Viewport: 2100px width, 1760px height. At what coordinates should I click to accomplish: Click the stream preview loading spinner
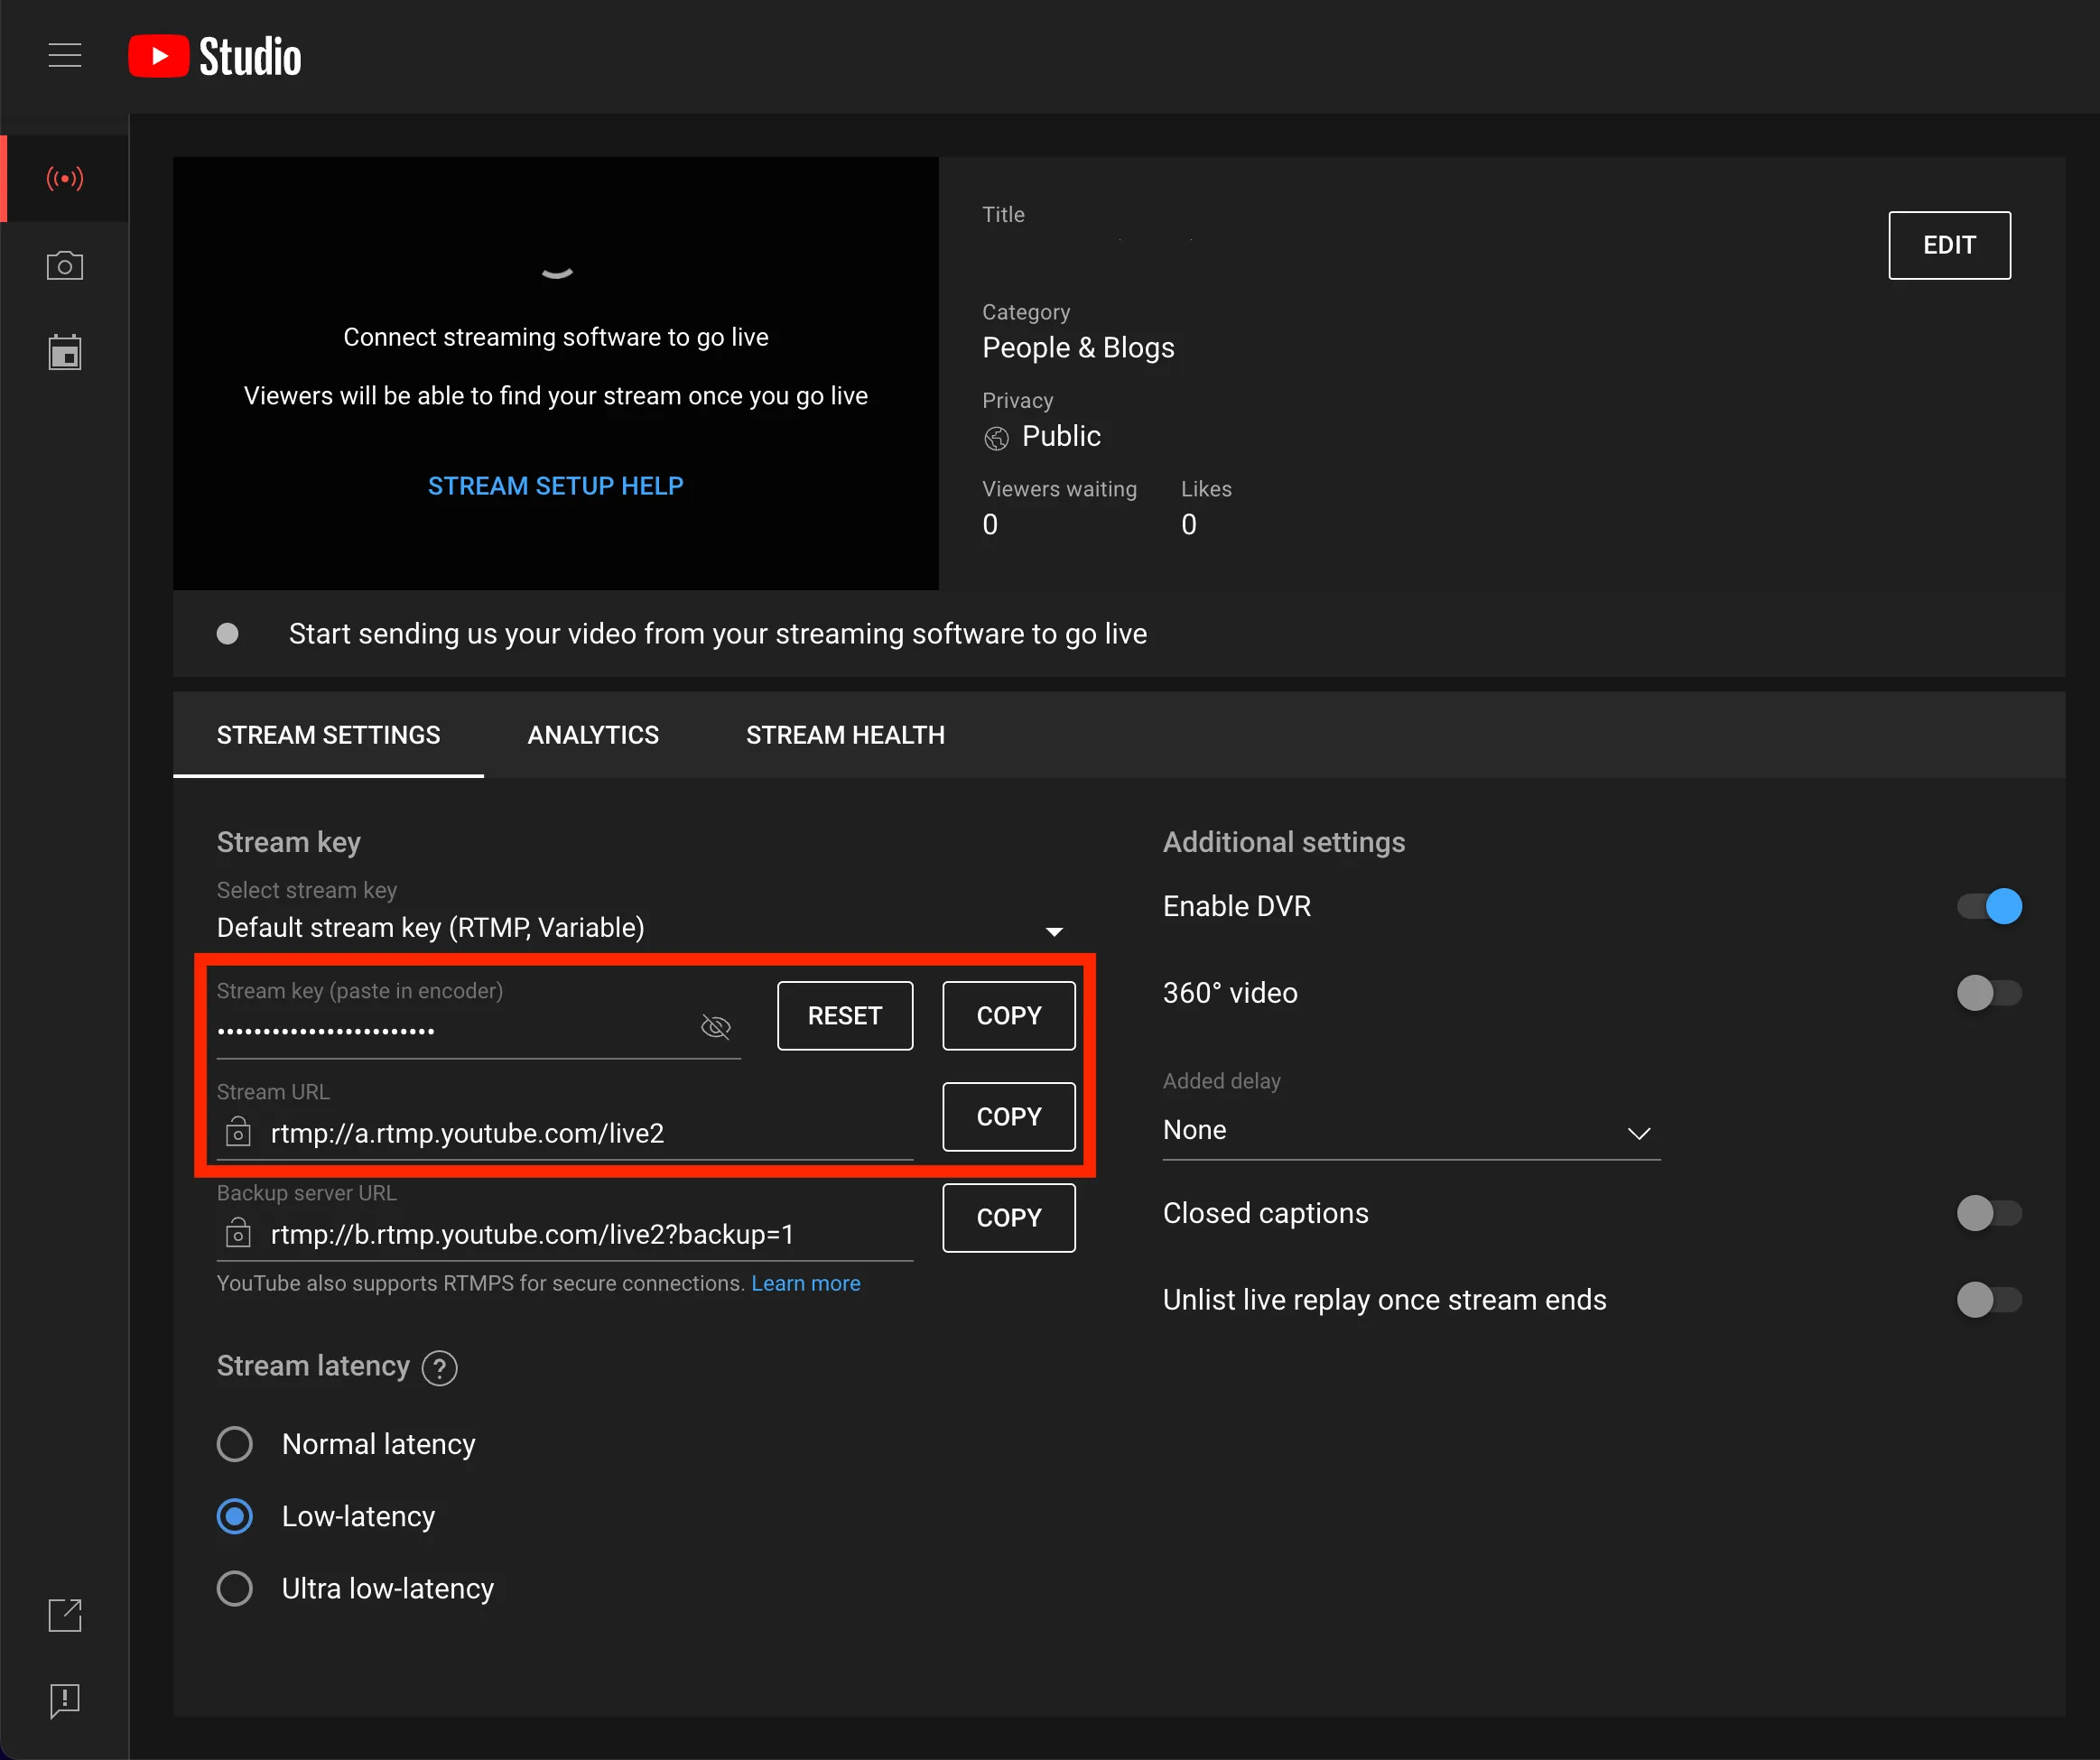click(557, 272)
